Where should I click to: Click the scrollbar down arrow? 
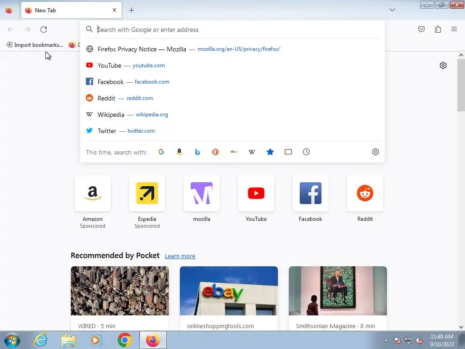click(461, 327)
